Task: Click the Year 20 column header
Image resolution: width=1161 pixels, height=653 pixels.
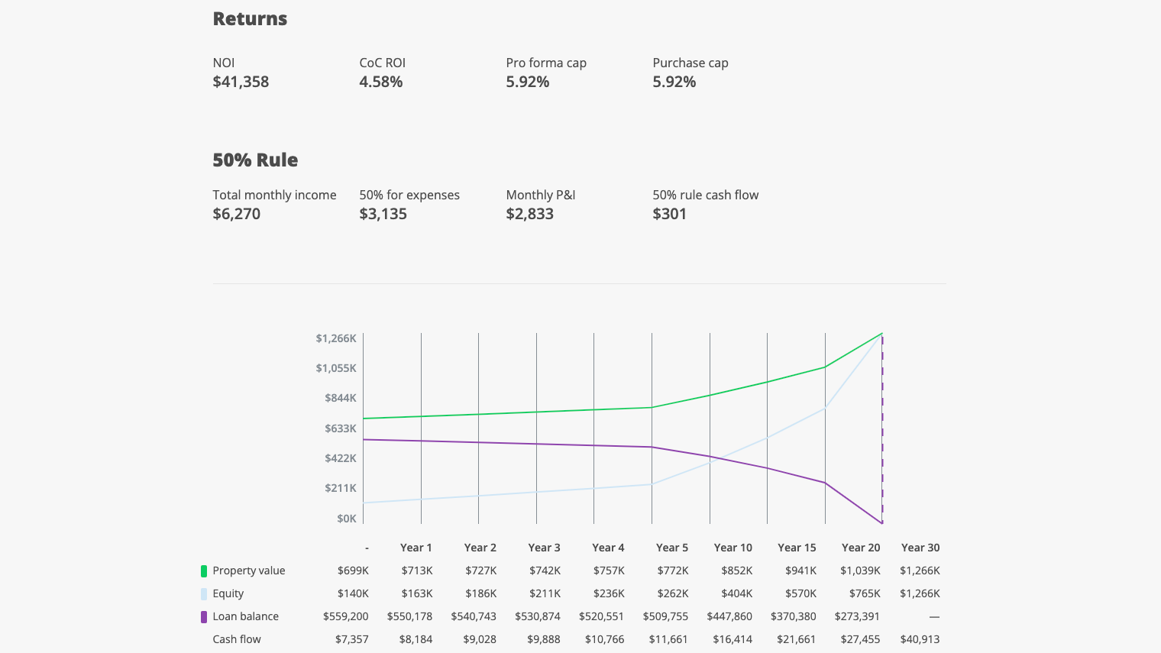Action: (861, 548)
